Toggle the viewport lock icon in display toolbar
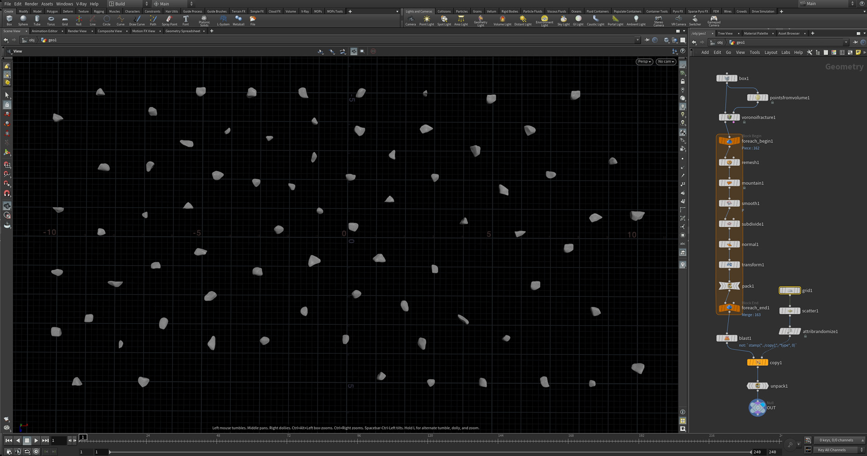The height and width of the screenshot is (456, 867). point(683,82)
